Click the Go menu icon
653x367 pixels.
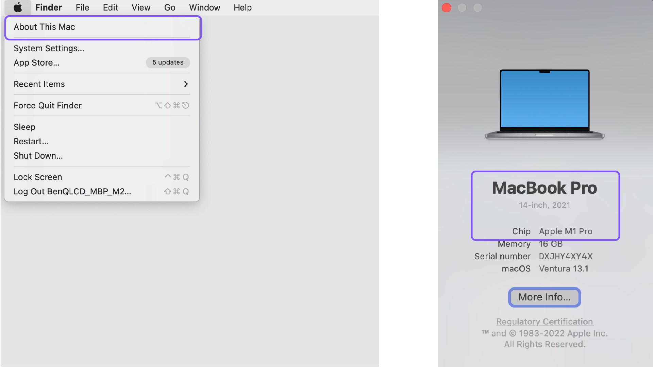[169, 7]
